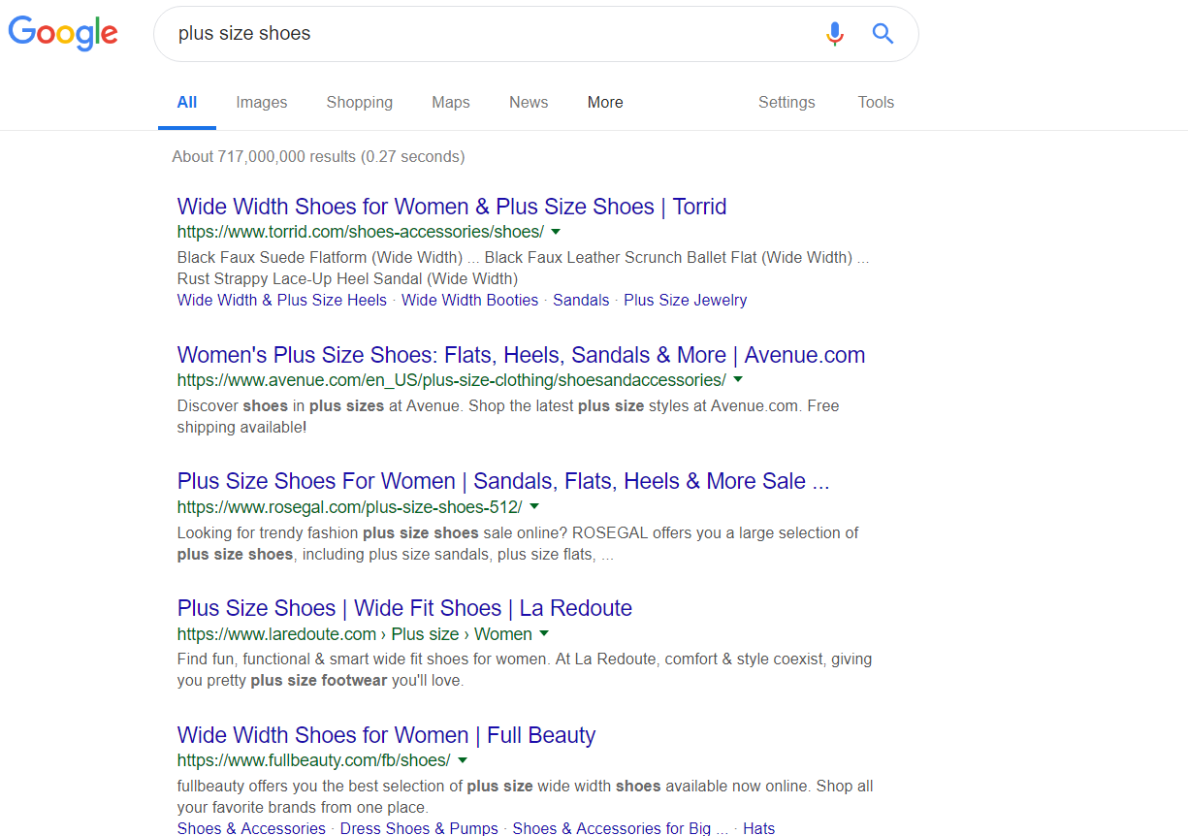Open the Maps tab
This screenshot has width=1188, height=836.
click(x=451, y=102)
